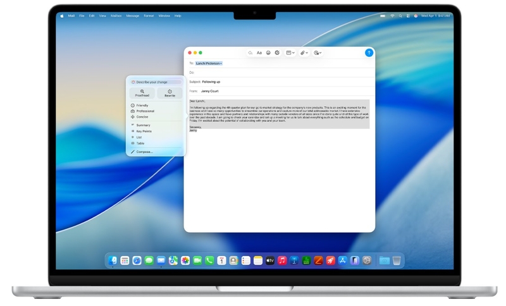Screen dimensions: 506x306
Task: Open the header fields layout dropdown
Action: pyautogui.click(x=290, y=52)
